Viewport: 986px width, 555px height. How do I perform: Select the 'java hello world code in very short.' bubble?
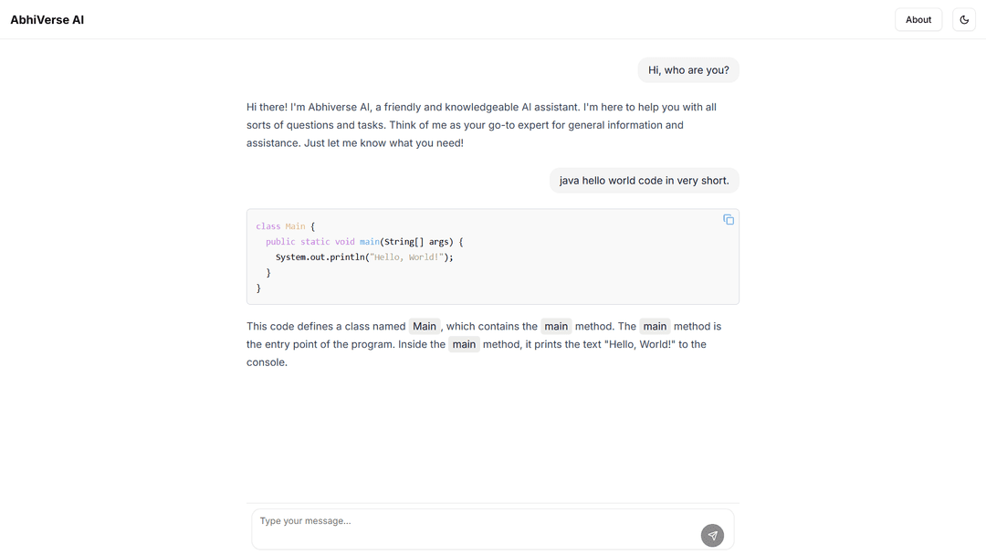coord(644,181)
